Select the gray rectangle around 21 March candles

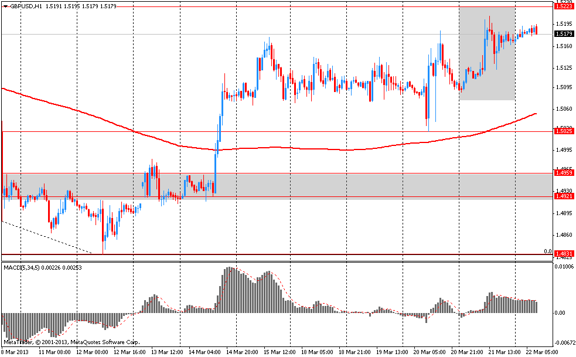click(487, 54)
